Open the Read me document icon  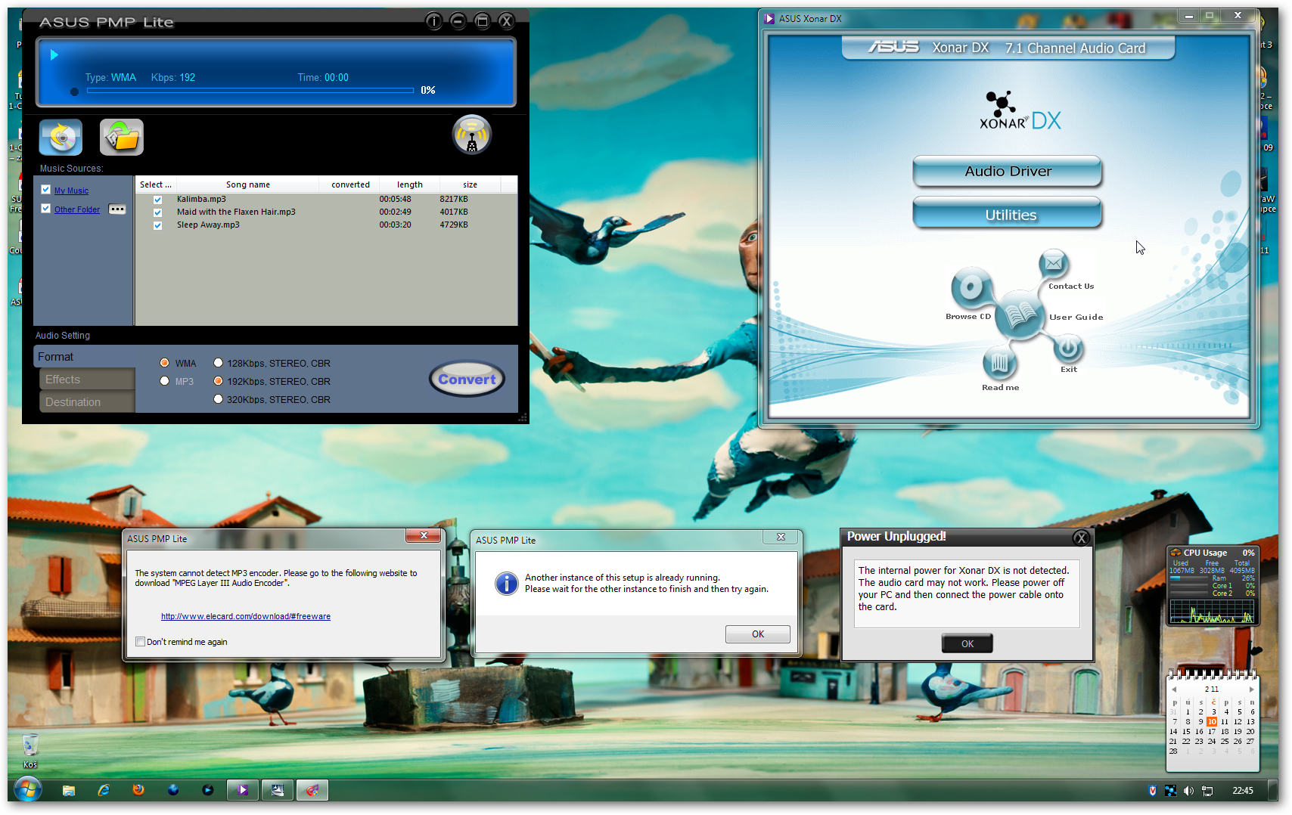coord(999,364)
